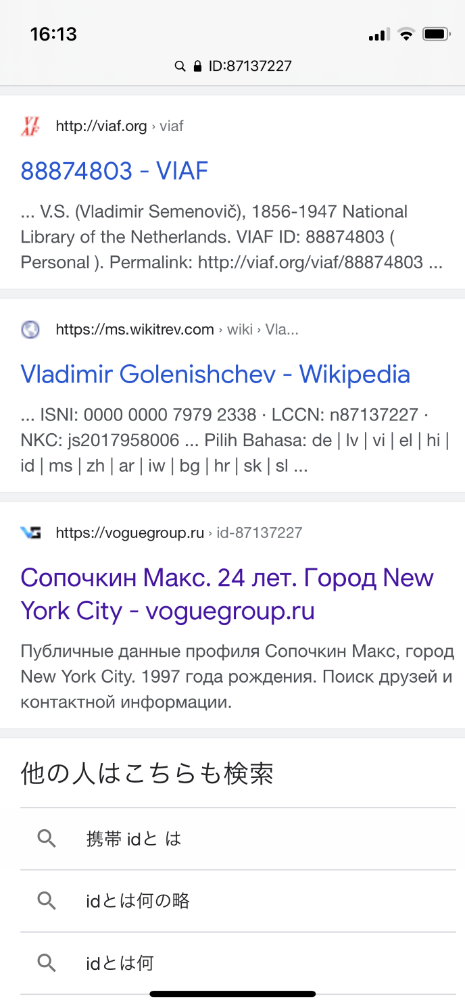
Task: Tap the home indicator bar
Action: (232, 994)
